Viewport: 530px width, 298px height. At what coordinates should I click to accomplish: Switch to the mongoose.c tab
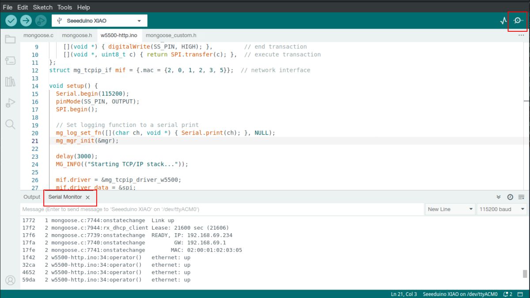click(x=38, y=35)
